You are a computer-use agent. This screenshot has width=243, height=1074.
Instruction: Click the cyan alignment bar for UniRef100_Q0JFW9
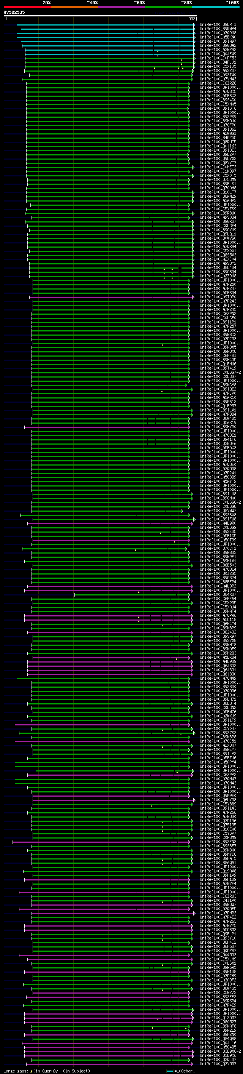pyautogui.click(x=110, y=54)
